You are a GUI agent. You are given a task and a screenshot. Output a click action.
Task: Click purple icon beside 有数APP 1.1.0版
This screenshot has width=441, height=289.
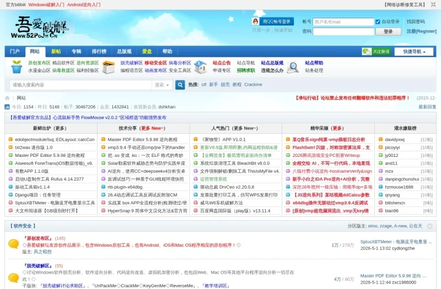[x=10, y=171]
